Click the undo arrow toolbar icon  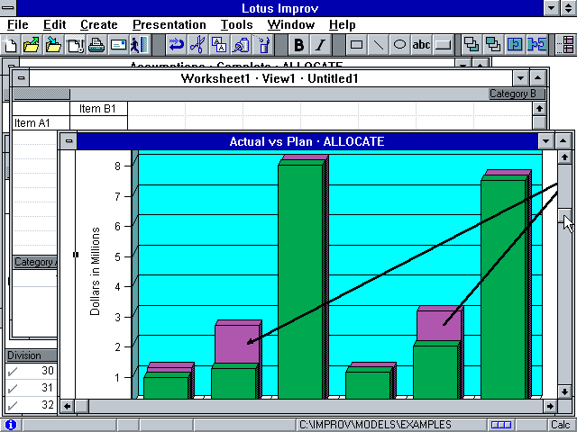click(x=177, y=45)
